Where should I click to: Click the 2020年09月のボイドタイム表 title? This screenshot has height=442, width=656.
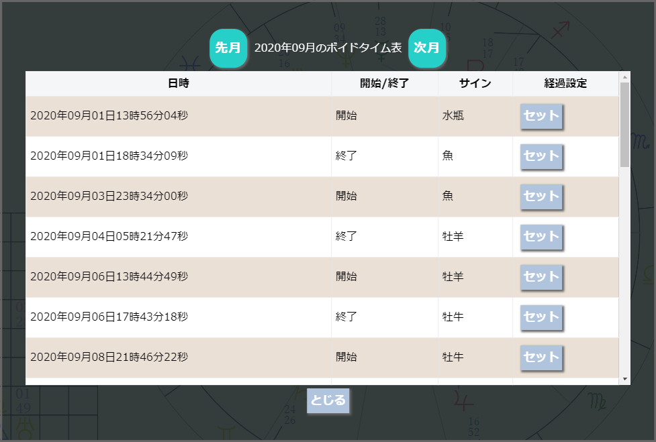328,48
